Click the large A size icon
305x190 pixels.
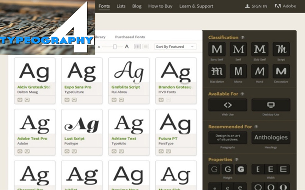point(127,47)
